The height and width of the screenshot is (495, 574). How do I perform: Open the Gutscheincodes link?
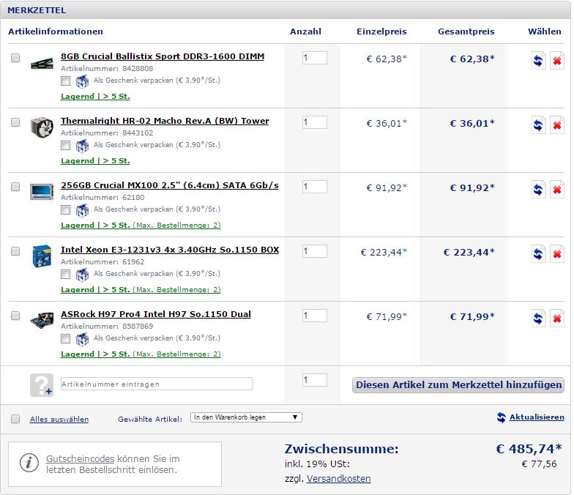coord(81,458)
